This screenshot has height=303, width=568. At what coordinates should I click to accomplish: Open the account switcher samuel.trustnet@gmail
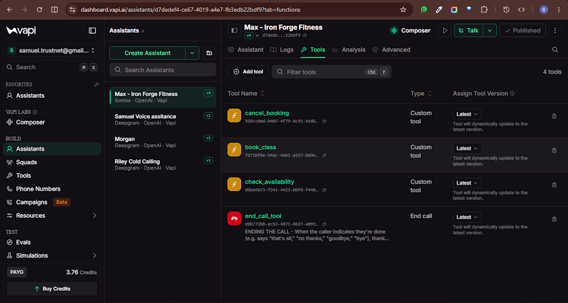52,51
